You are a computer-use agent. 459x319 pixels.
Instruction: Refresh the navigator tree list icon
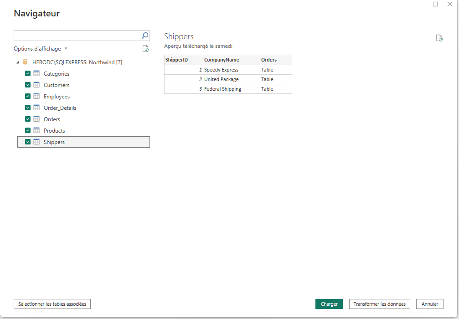(146, 49)
